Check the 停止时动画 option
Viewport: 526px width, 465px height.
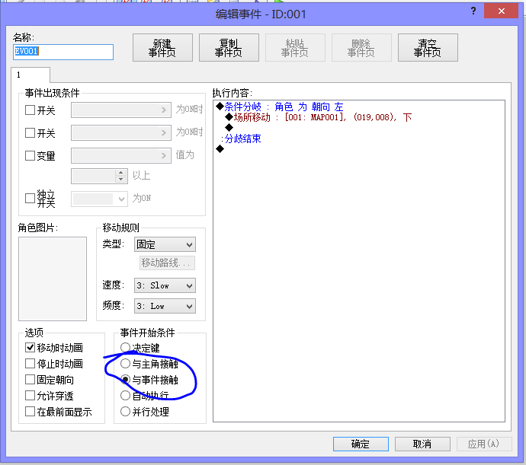[x=30, y=364]
